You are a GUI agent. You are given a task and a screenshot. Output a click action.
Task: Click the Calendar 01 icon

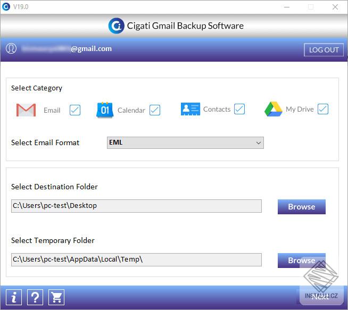pyautogui.click(x=105, y=110)
